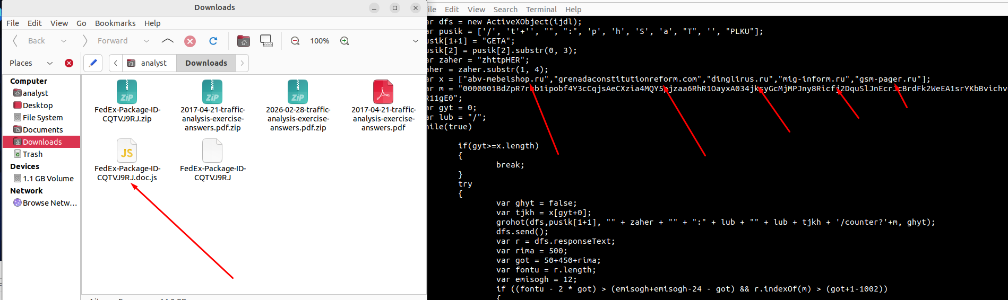Screen dimensions: 1008x300
Task: Click "gsm-pager.ru" in terminal code
Action: coord(888,79)
